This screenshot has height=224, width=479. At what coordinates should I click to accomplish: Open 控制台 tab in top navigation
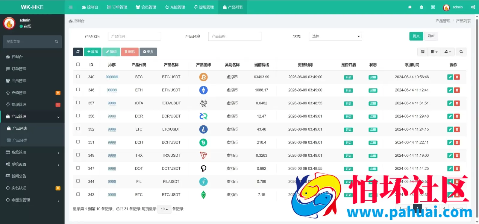(90, 7)
